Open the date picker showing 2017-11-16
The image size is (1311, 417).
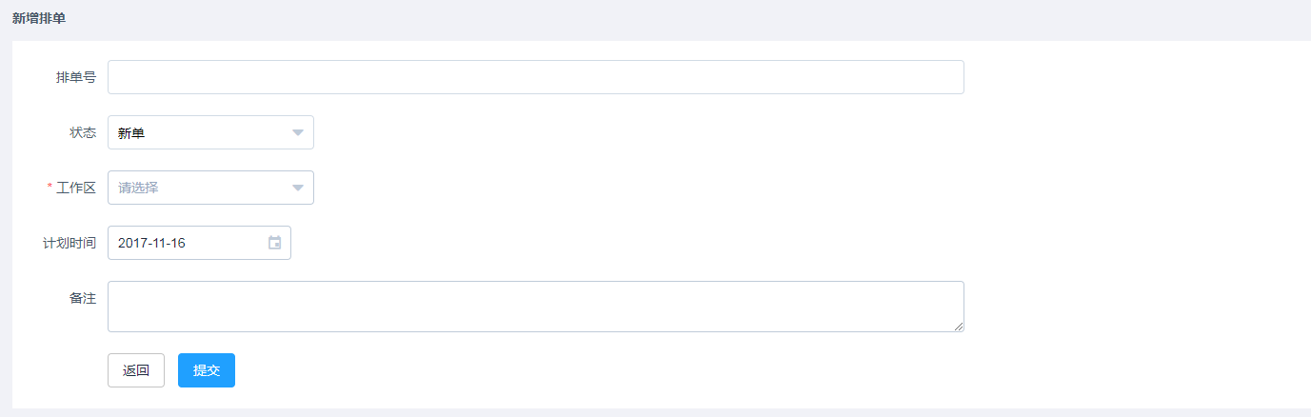coord(199,243)
